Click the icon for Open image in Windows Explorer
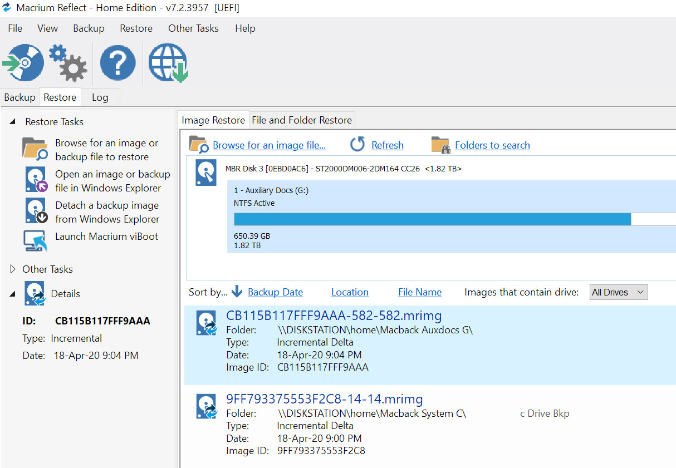676x468 pixels. click(x=37, y=180)
